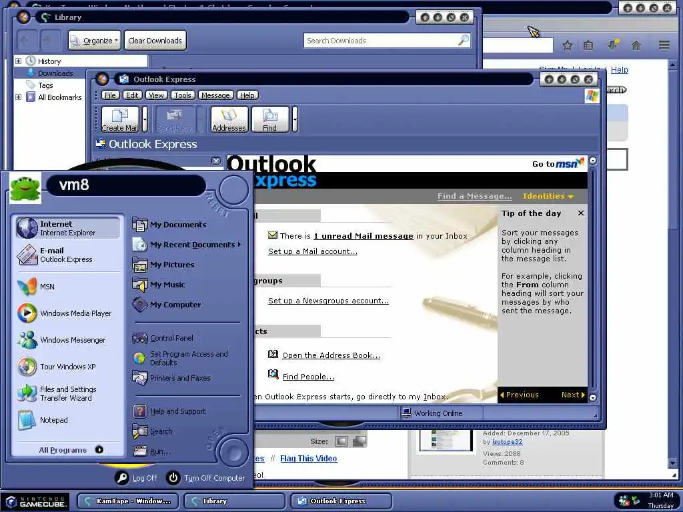Viewport: 683px width, 512px height.
Task: Open My Pictures
Action: click(x=164, y=265)
